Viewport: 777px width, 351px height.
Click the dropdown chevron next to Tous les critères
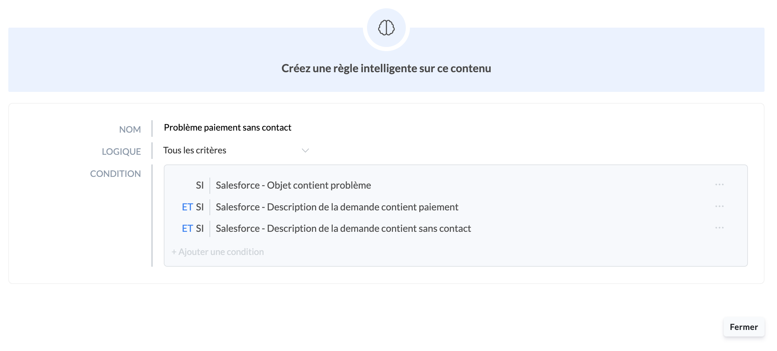(305, 150)
